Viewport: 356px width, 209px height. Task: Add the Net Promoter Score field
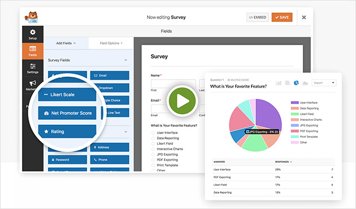coord(67,113)
